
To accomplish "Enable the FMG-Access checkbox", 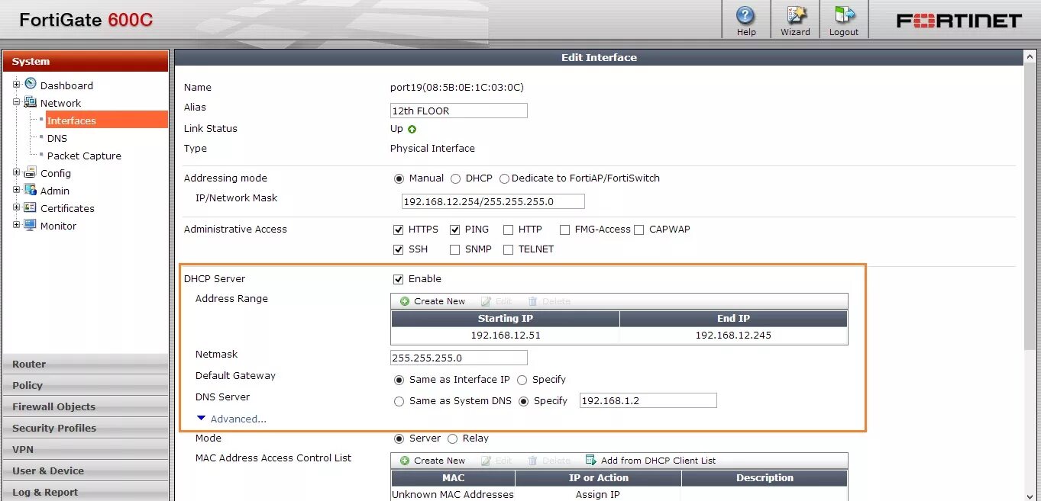I will [565, 230].
